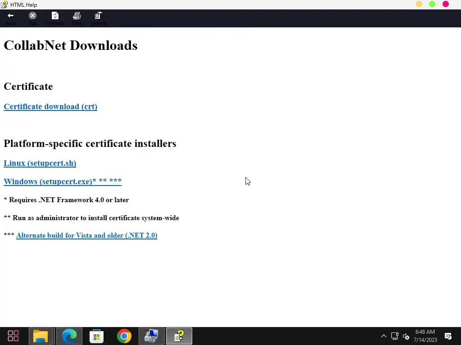Open the notification center icon

click(448, 336)
